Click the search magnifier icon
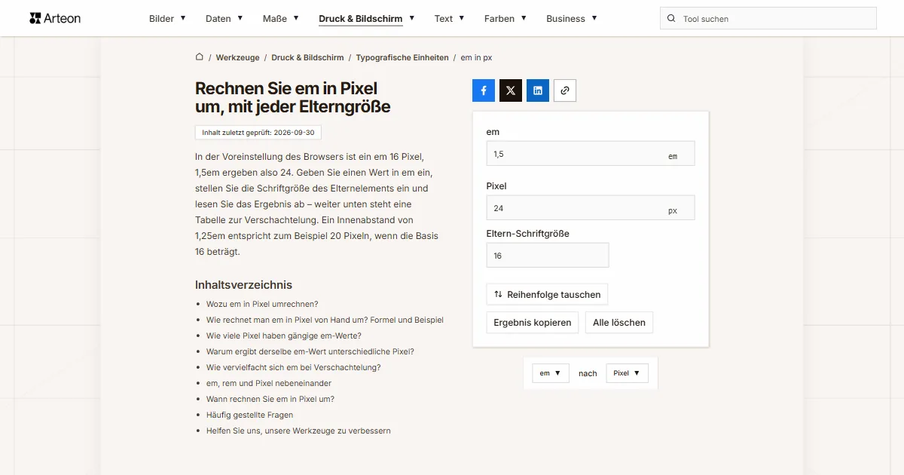904x475 pixels. (x=670, y=19)
